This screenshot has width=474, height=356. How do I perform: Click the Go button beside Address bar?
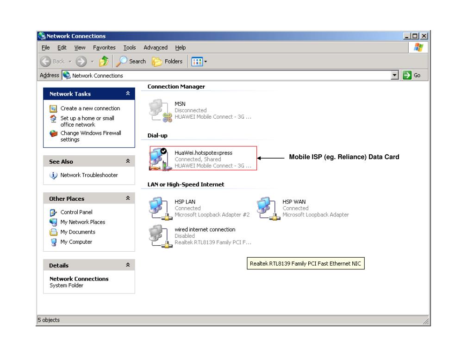point(412,75)
